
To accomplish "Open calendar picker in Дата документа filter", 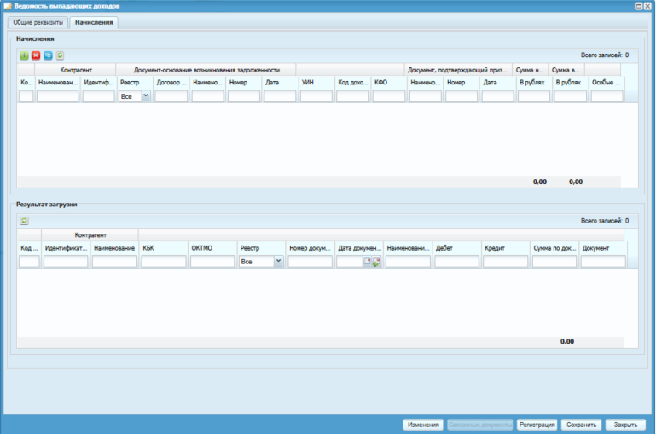I will click(367, 262).
